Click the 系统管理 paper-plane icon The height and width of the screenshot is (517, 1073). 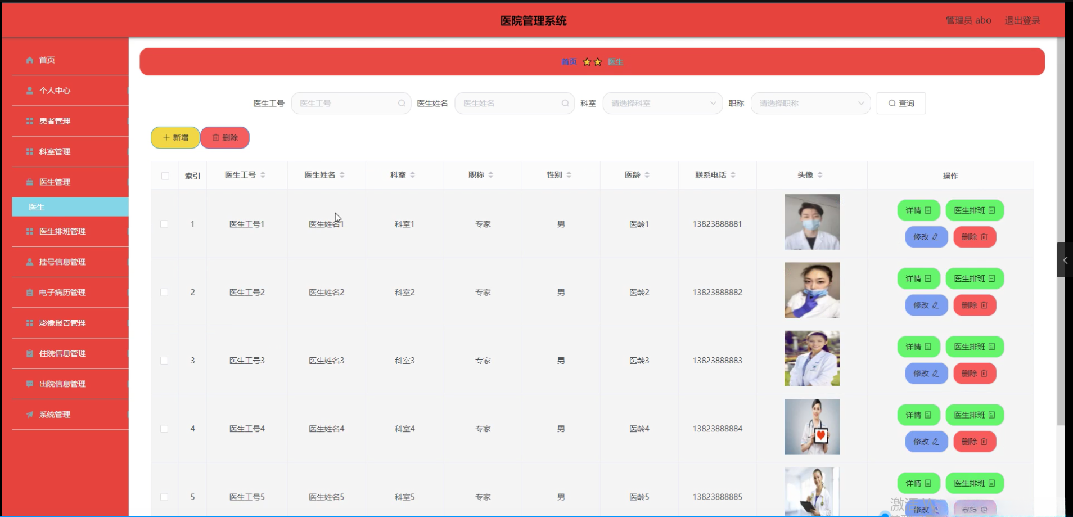(x=29, y=415)
